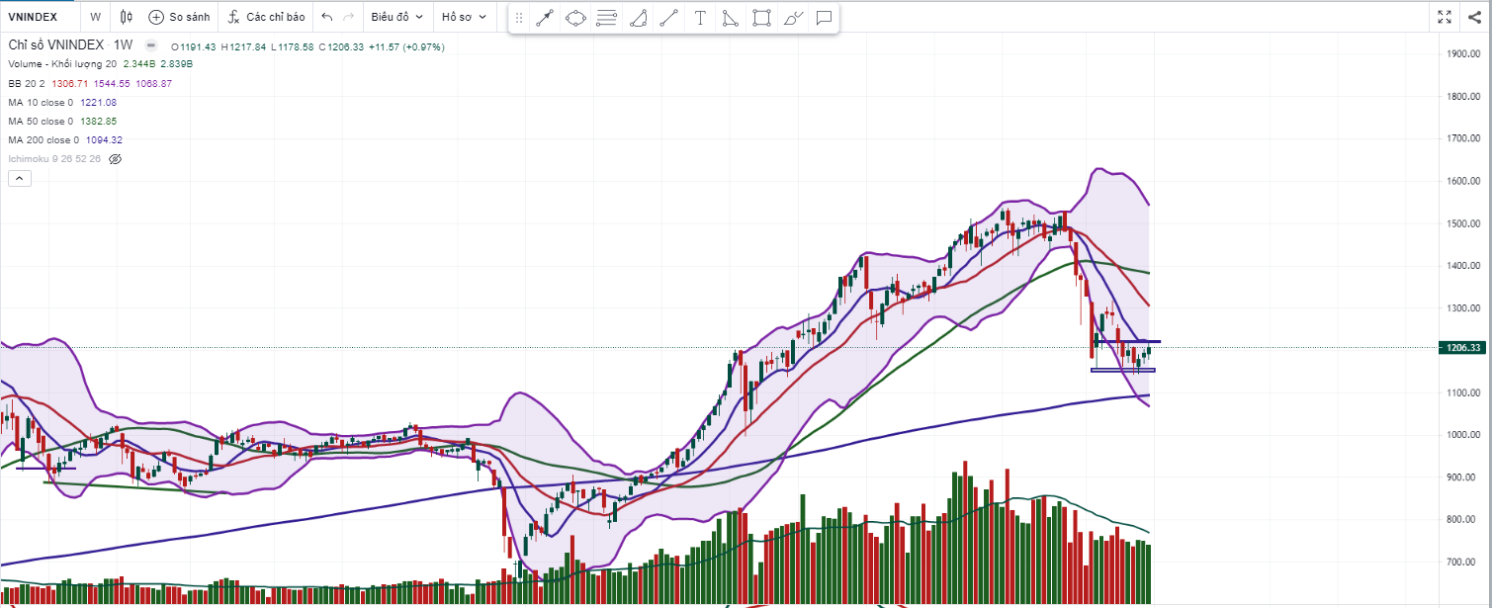Click the H1217.84 high value
Screen dimensions: 1492x608
point(242,46)
